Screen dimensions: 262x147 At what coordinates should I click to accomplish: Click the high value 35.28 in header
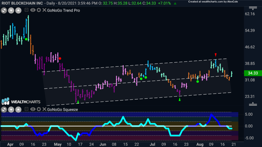[x=122, y=3]
